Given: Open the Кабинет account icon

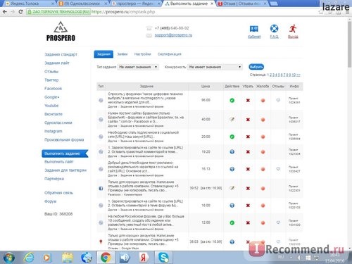Looking at the screenshot, I should click(254, 29).
